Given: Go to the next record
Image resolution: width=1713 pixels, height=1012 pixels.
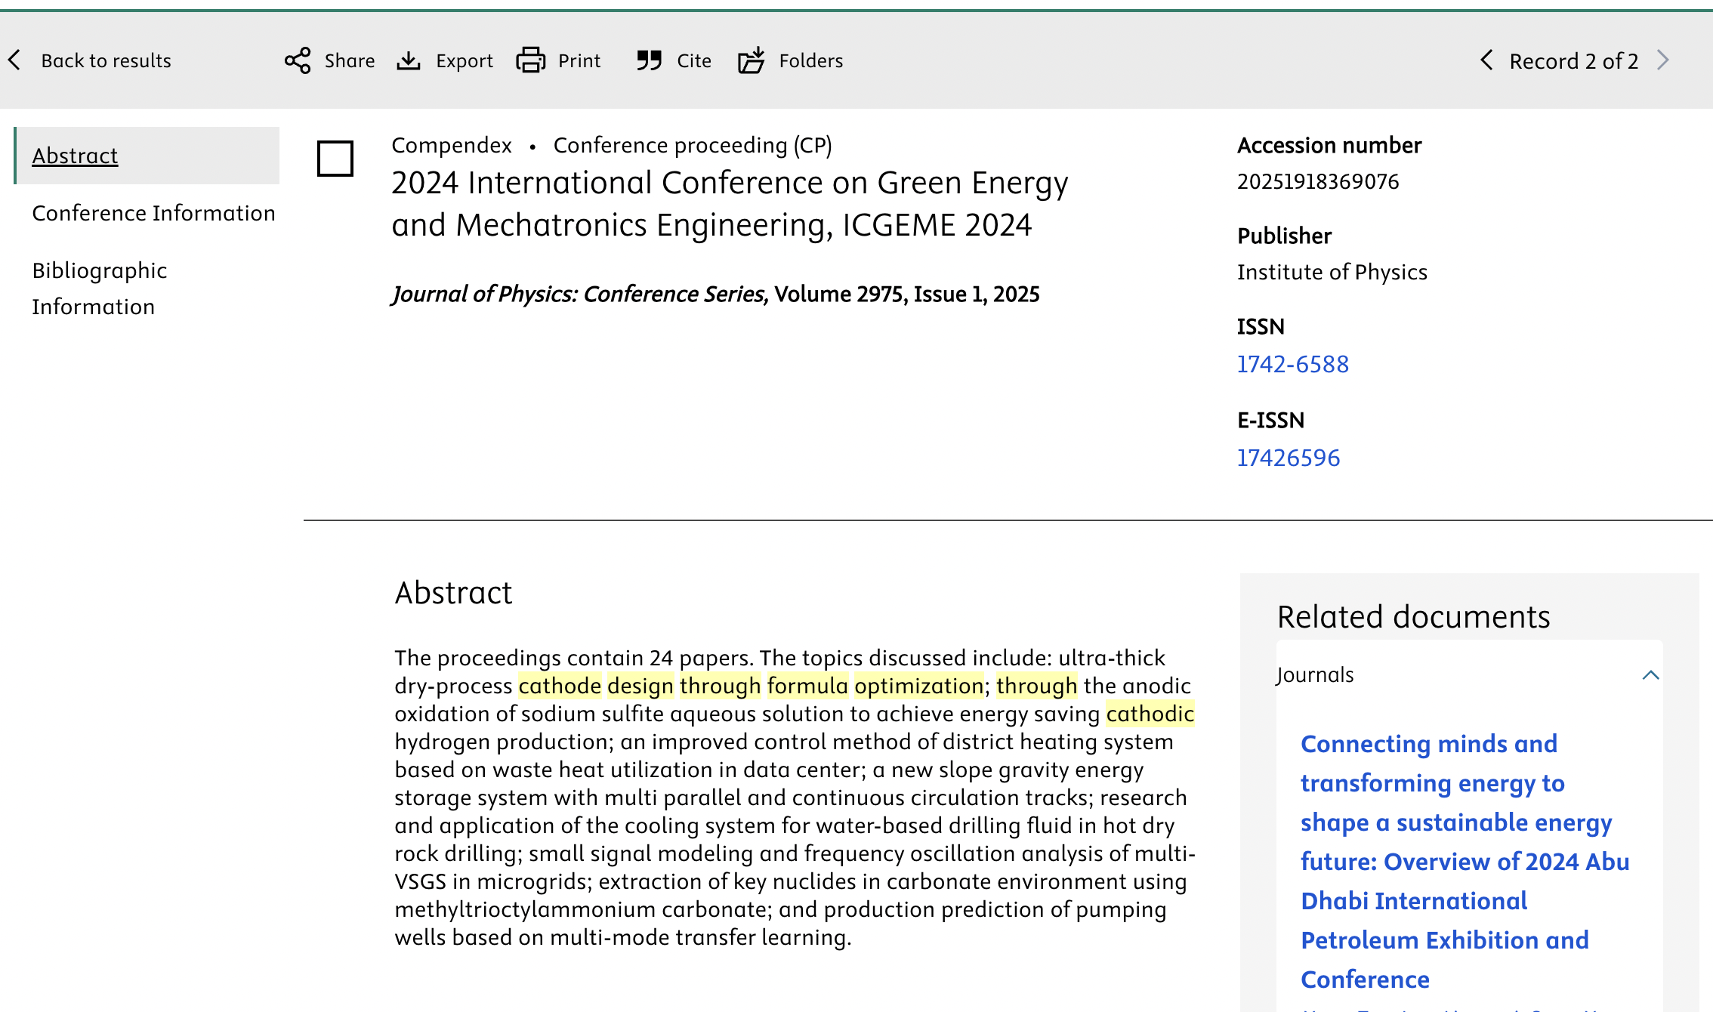Looking at the screenshot, I should pyautogui.click(x=1662, y=60).
